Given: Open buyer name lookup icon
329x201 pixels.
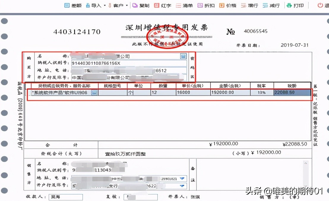Looking at the screenshot, I should pos(183,56).
